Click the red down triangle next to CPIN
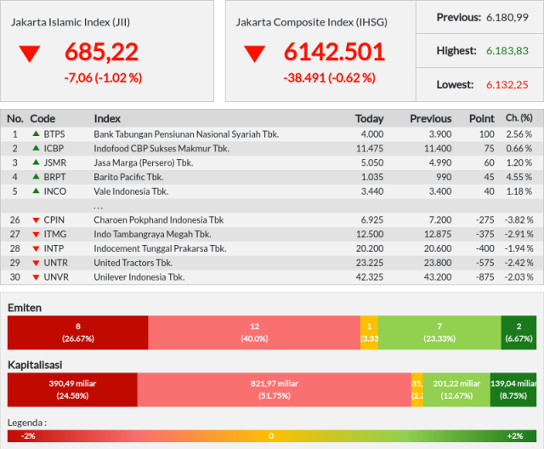Viewport: 544px width, 449px height. pyautogui.click(x=36, y=220)
